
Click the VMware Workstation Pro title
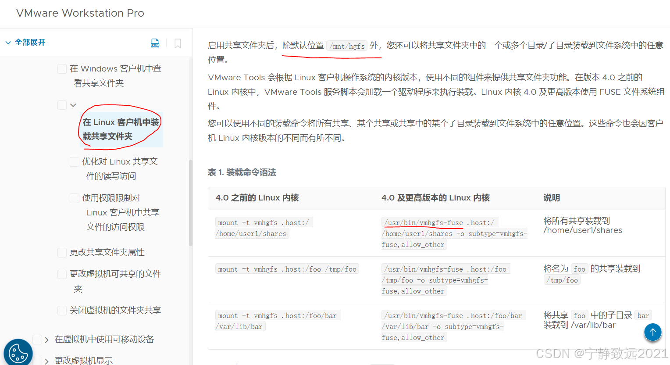point(80,13)
